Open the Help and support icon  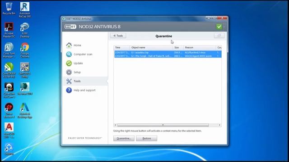69,90
